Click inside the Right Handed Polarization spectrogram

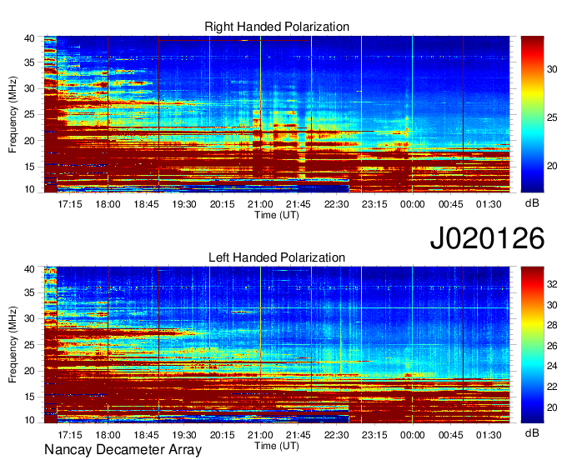coord(277,114)
